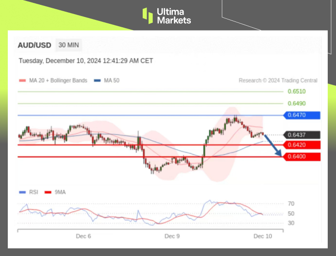Viewport: 336px width, 256px height.
Task: Click the Dec 6 date axis label
Action: click(83, 236)
